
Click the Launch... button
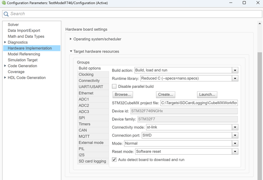pos(207,95)
